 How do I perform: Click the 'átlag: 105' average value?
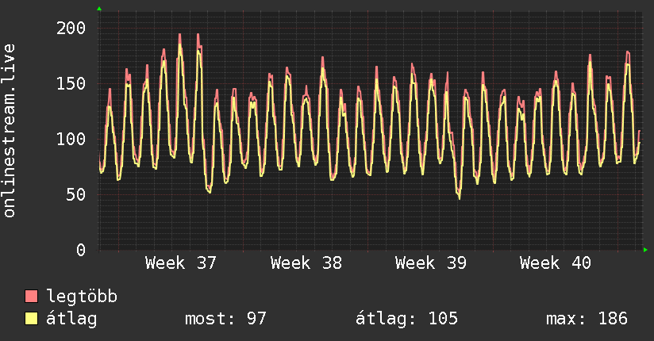[406, 319]
